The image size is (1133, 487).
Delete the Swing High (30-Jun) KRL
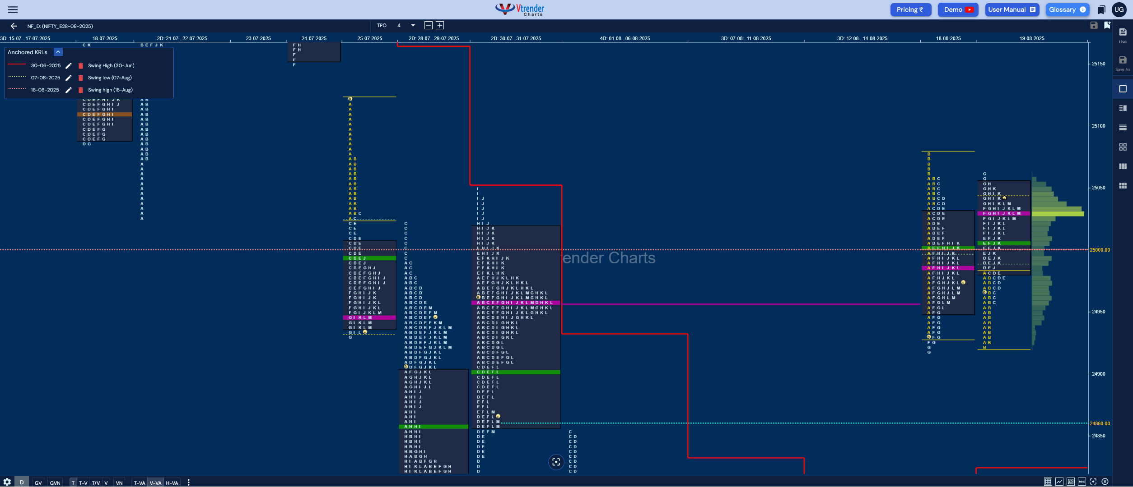pos(81,66)
